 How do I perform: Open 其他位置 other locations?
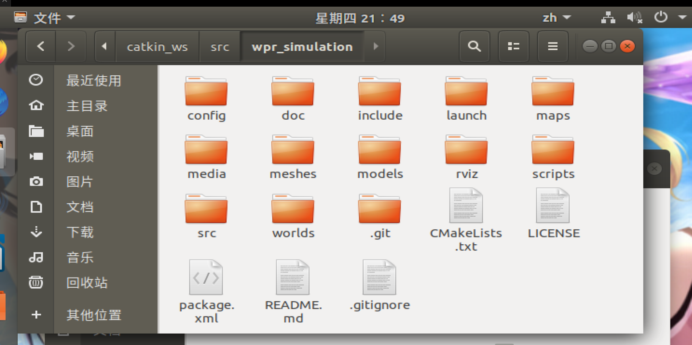tap(94, 314)
